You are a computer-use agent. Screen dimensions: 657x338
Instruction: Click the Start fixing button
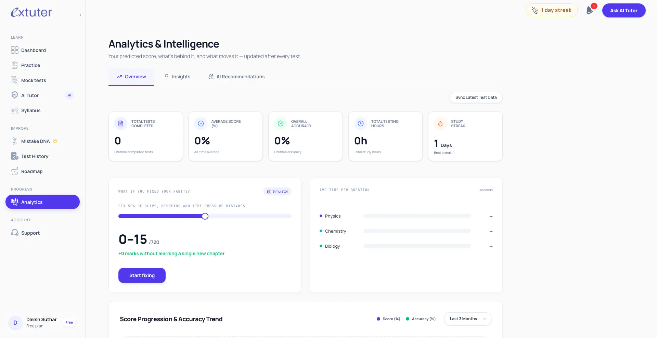(x=142, y=275)
